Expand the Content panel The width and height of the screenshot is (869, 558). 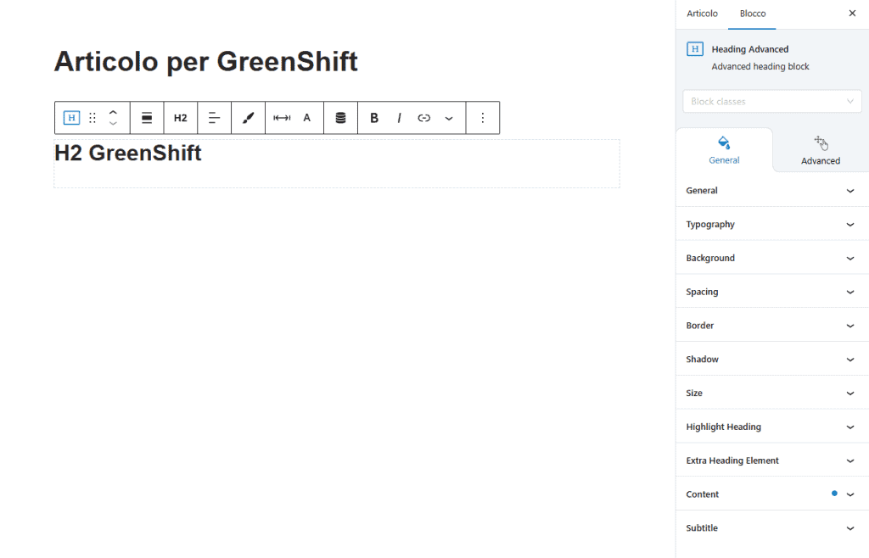pyautogui.click(x=772, y=494)
